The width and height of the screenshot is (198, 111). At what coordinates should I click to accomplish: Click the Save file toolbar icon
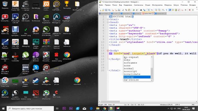point(106,10)
